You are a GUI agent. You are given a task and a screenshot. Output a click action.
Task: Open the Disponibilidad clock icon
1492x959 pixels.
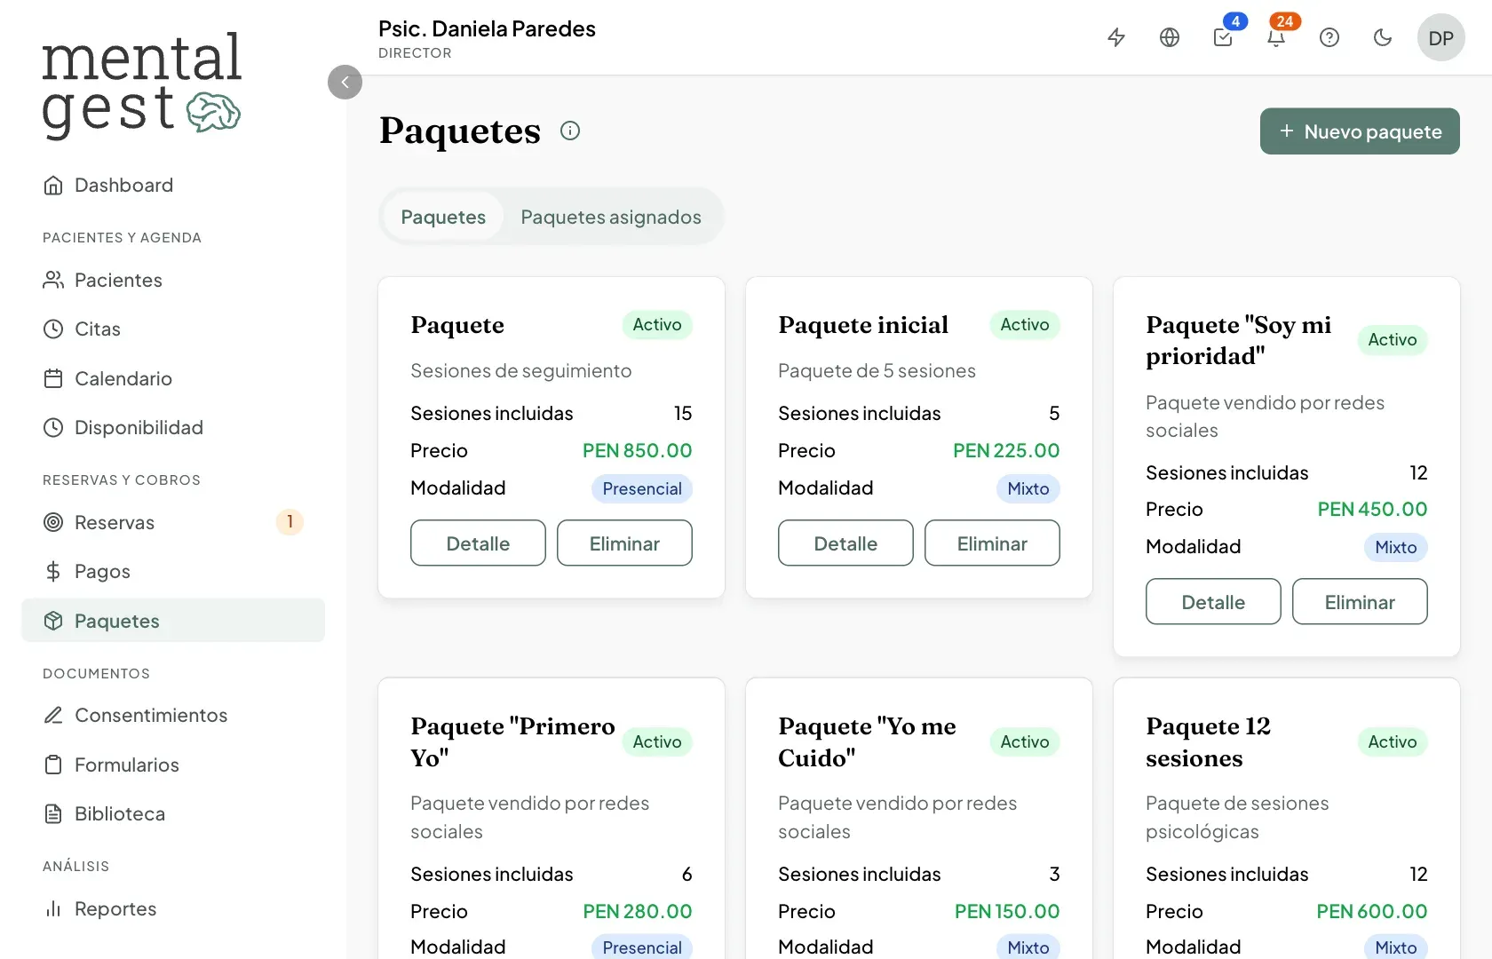(53, 427)
